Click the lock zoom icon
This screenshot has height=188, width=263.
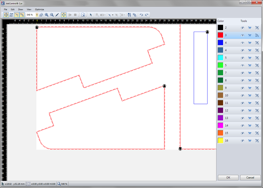41,15
